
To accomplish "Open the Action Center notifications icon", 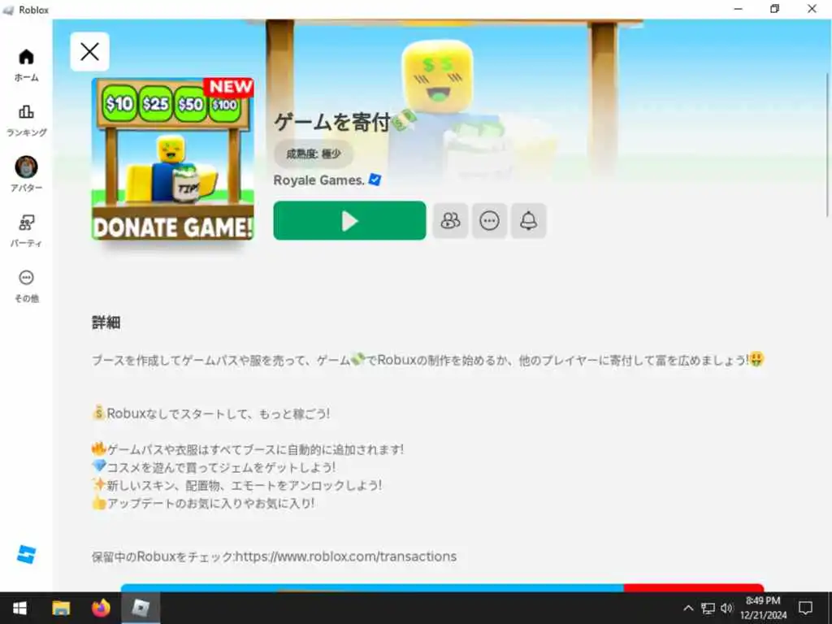I will click(x=805, y=608).
